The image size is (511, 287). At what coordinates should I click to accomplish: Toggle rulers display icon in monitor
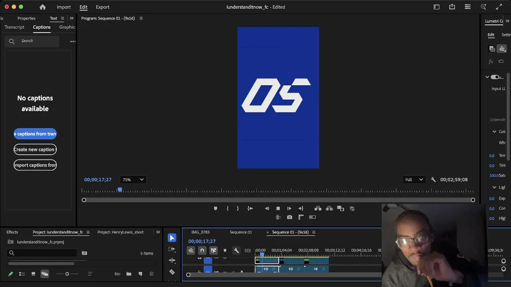[301, 217]
